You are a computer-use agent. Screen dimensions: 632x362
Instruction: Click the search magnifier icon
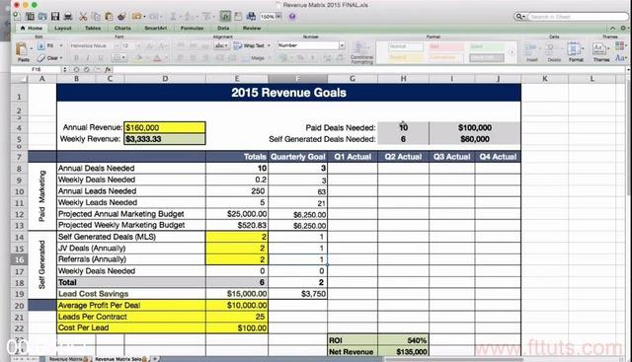point(519,17)
